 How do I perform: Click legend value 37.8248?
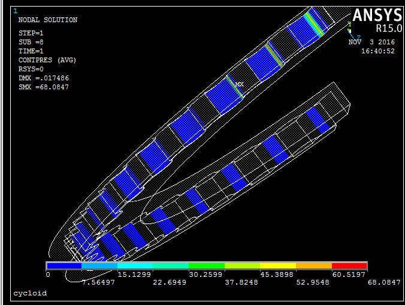click(241, 282)
